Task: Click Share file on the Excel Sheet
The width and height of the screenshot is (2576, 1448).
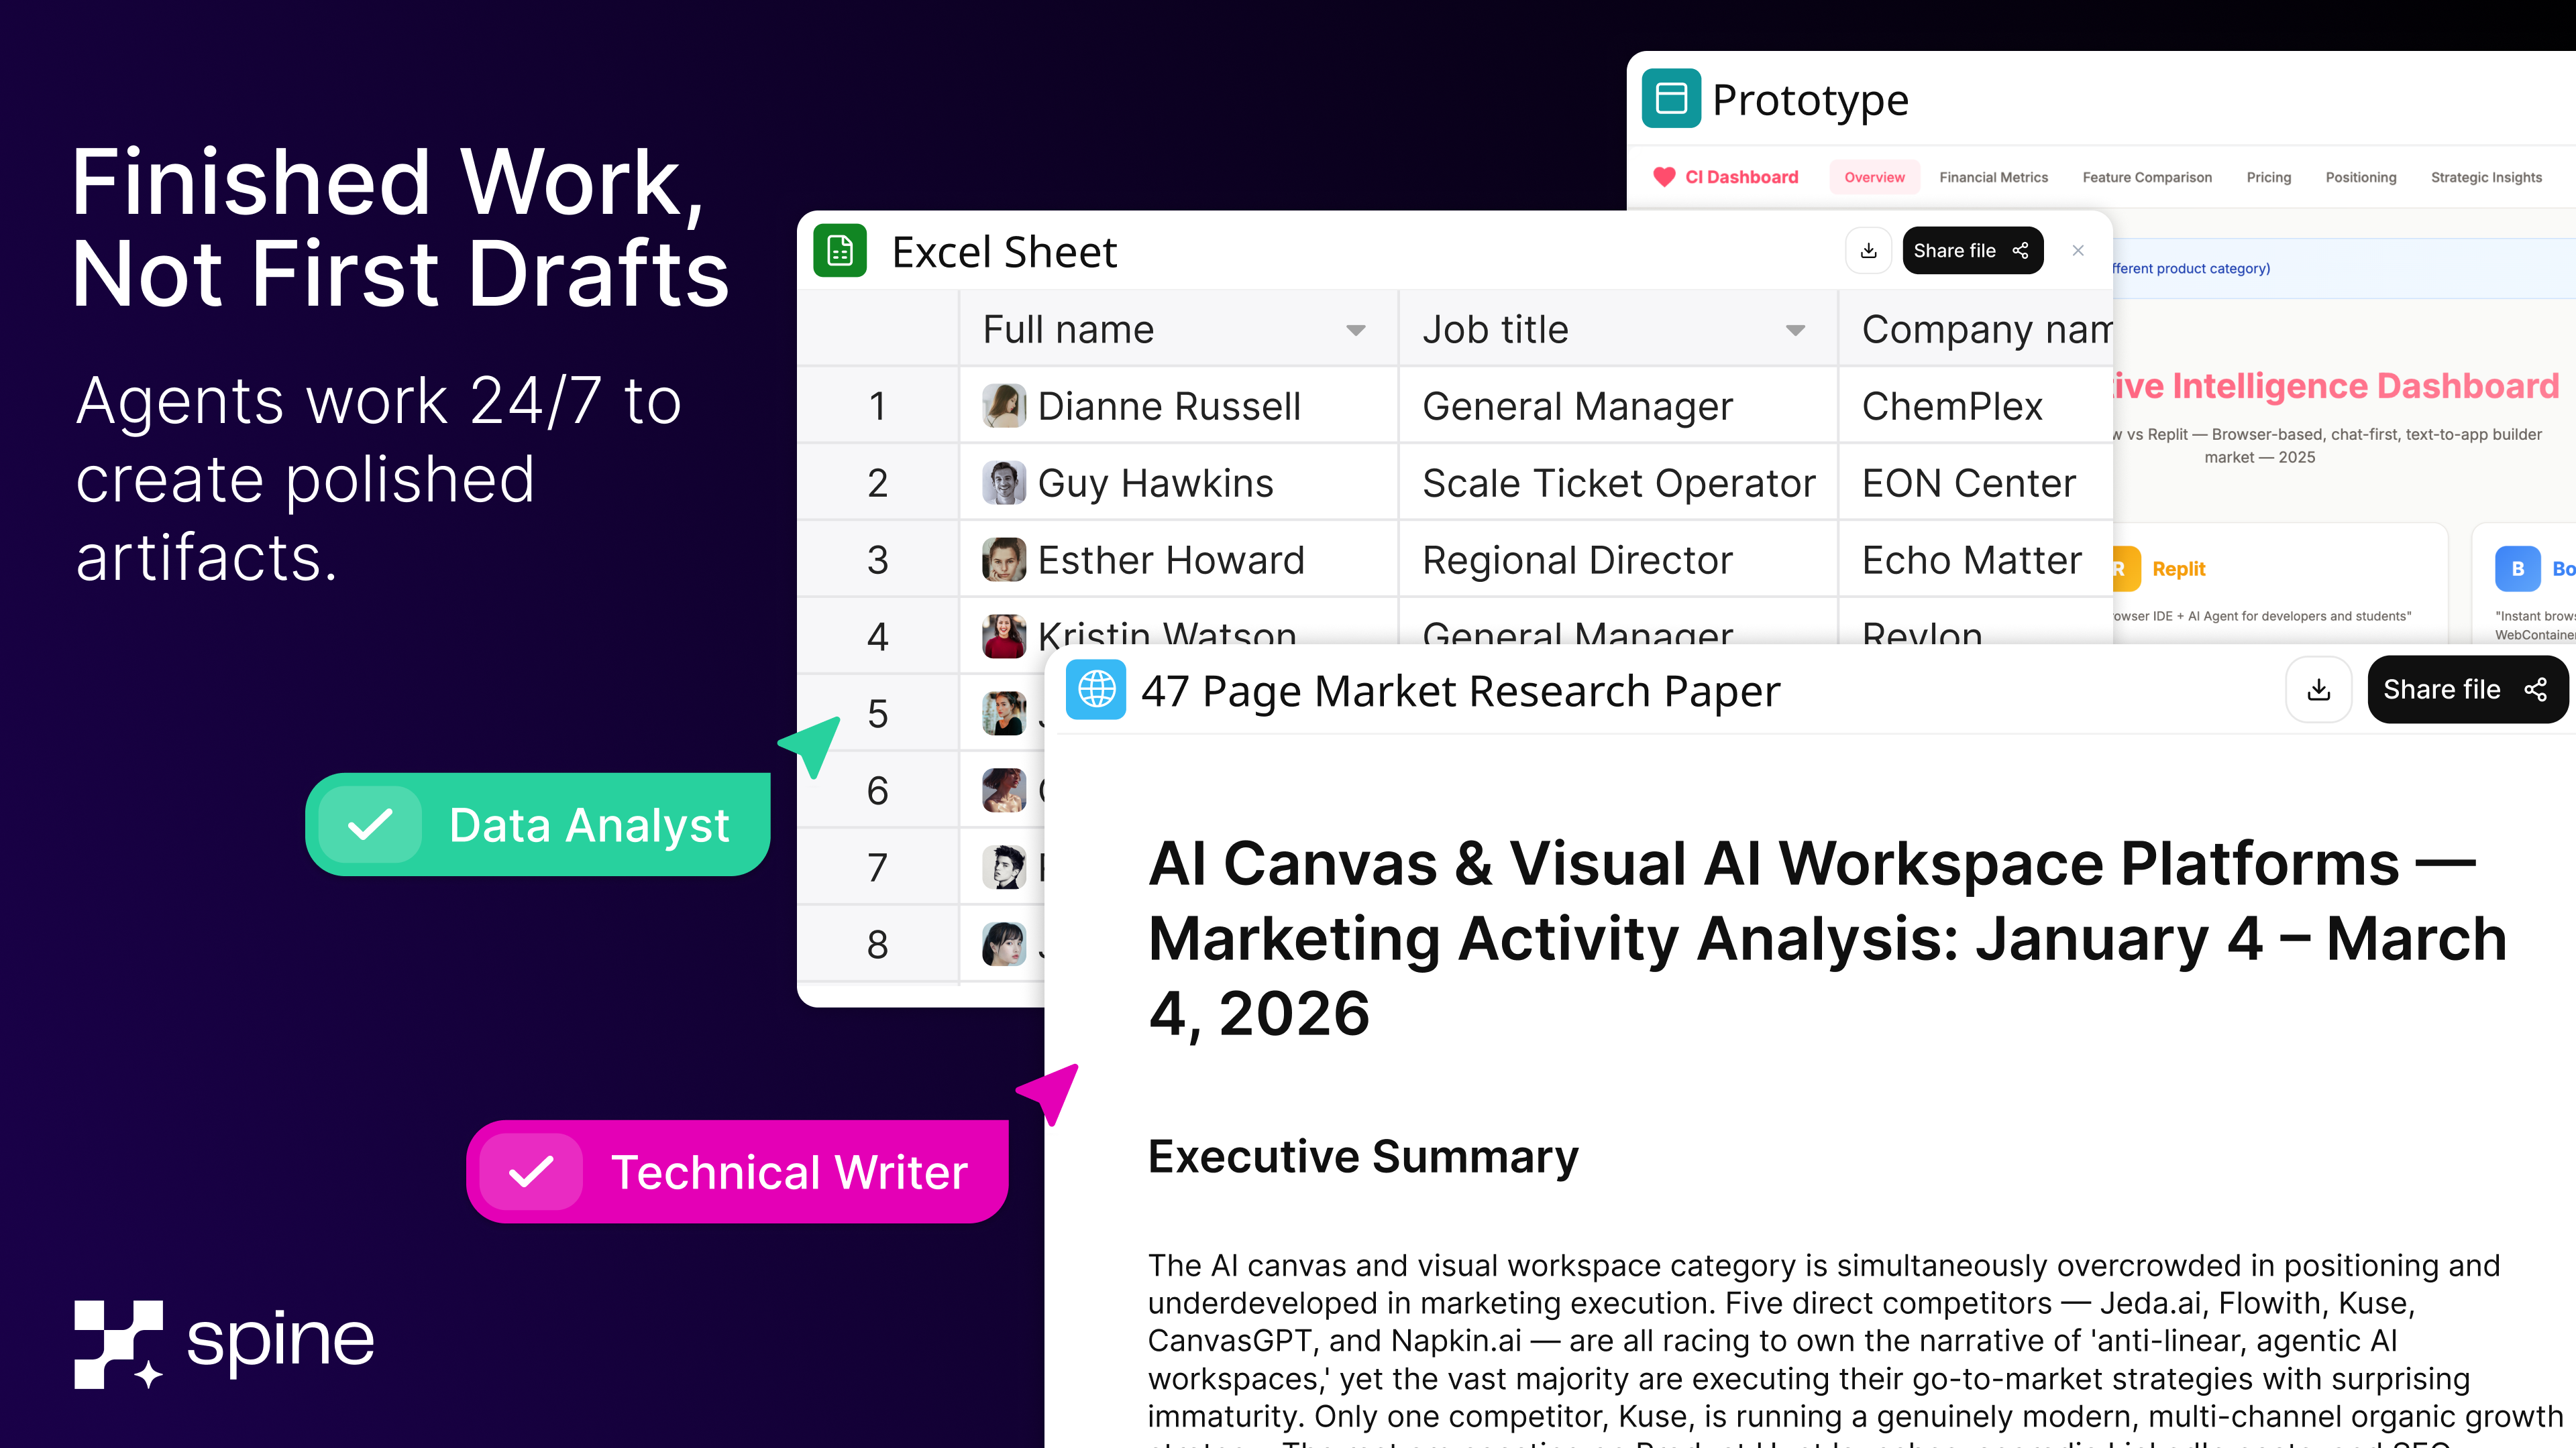Action: 1971,251
